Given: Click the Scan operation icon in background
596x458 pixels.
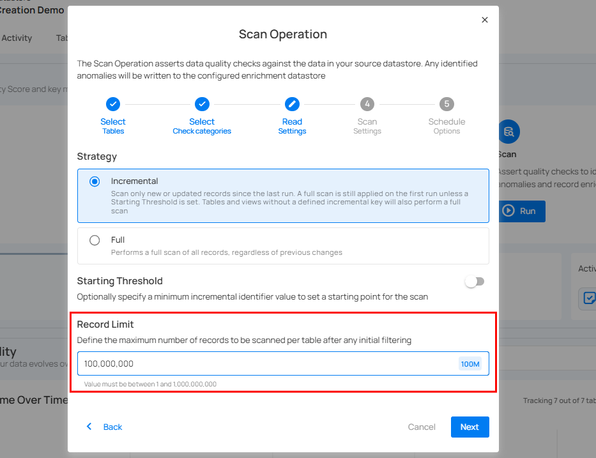Looking at the screenshot, I should 509,132.
